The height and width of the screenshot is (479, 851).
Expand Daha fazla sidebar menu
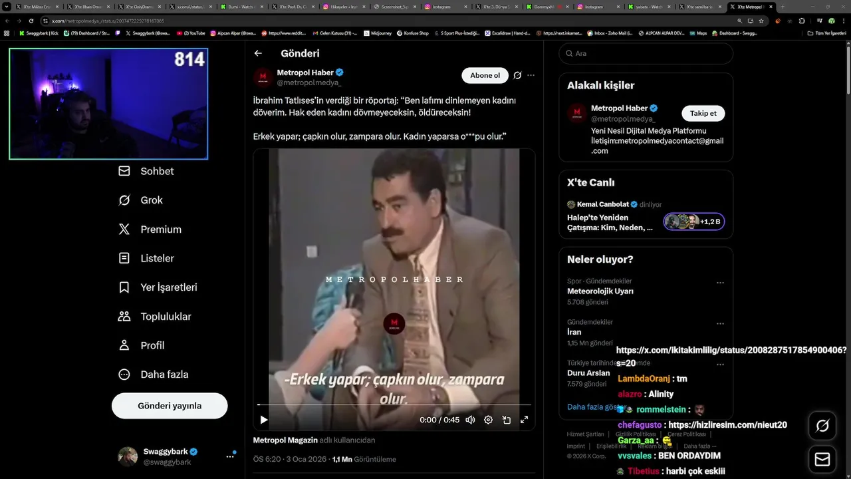(153, 375)
